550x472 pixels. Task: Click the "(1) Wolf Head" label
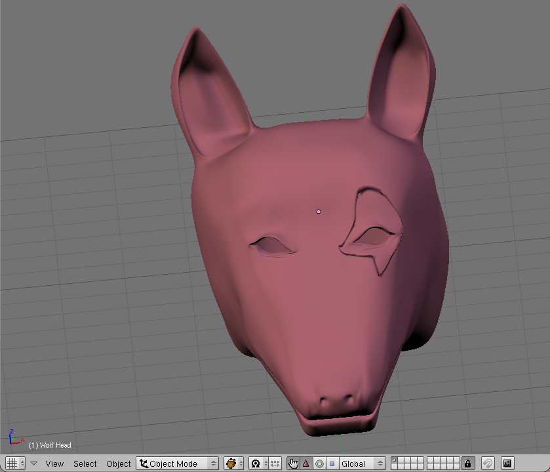click(50, 445)
